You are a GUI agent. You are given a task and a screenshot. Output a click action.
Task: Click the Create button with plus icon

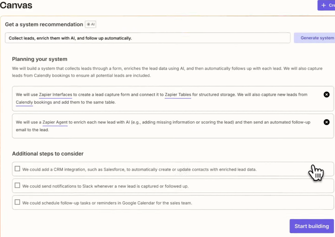[x=326, y=5]
